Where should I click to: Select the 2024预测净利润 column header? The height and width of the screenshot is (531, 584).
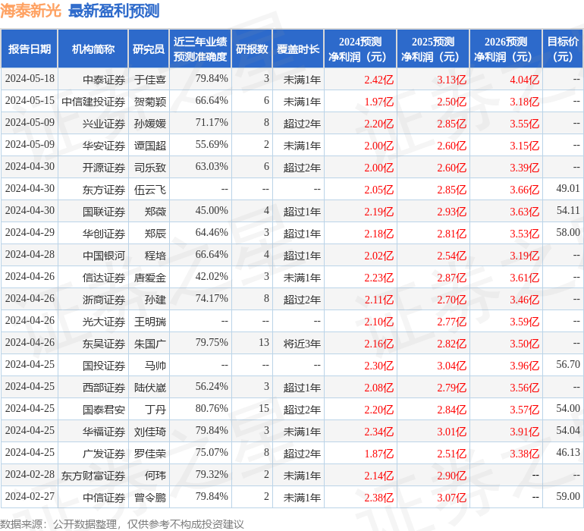(x=360, y=49)
